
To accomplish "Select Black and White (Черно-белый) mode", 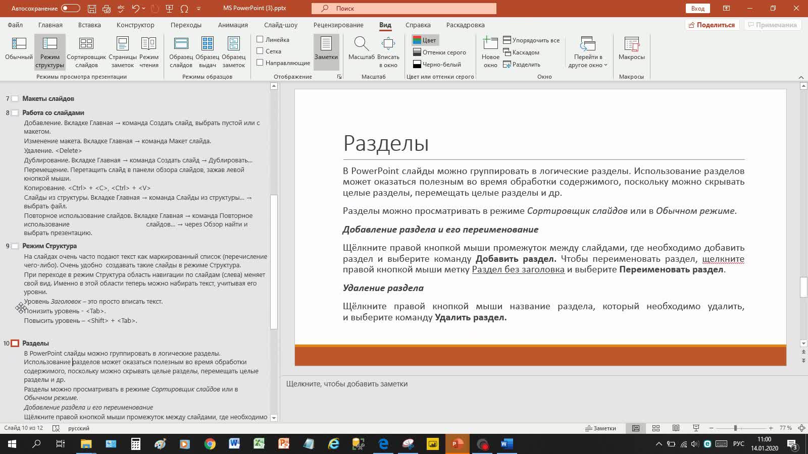I will pyautogui.click(x=437, y=65).
